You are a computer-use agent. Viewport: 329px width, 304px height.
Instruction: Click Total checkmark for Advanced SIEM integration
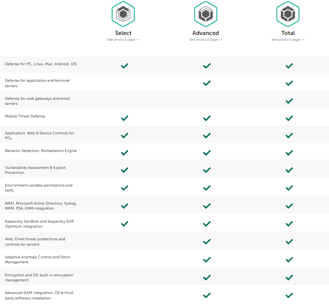289,295
